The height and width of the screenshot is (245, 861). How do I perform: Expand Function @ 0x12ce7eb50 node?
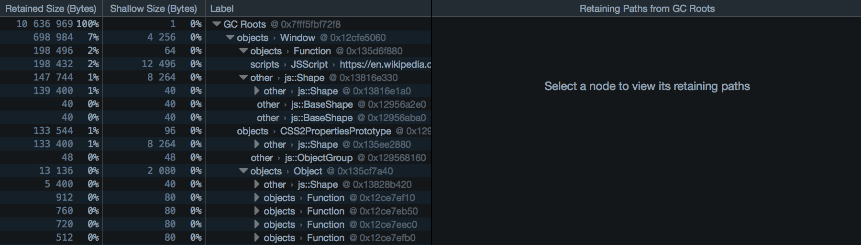tap(257, 211)
